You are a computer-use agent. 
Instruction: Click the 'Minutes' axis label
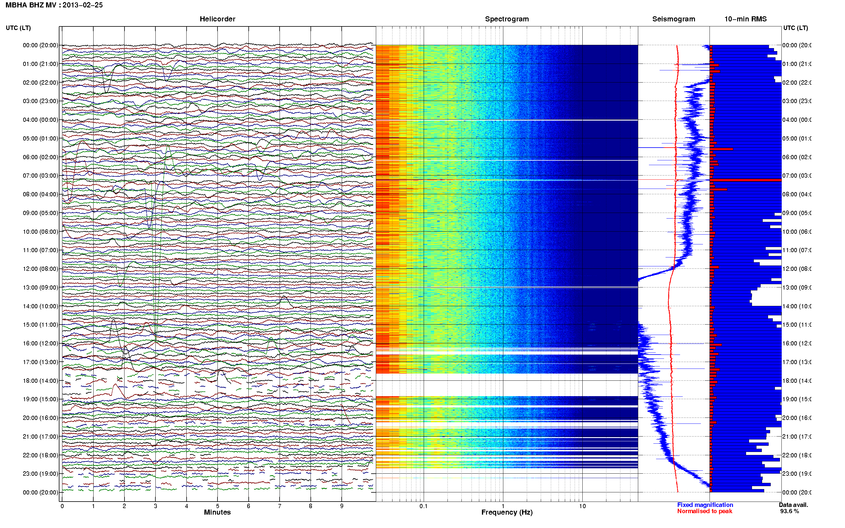pos(217,512)
